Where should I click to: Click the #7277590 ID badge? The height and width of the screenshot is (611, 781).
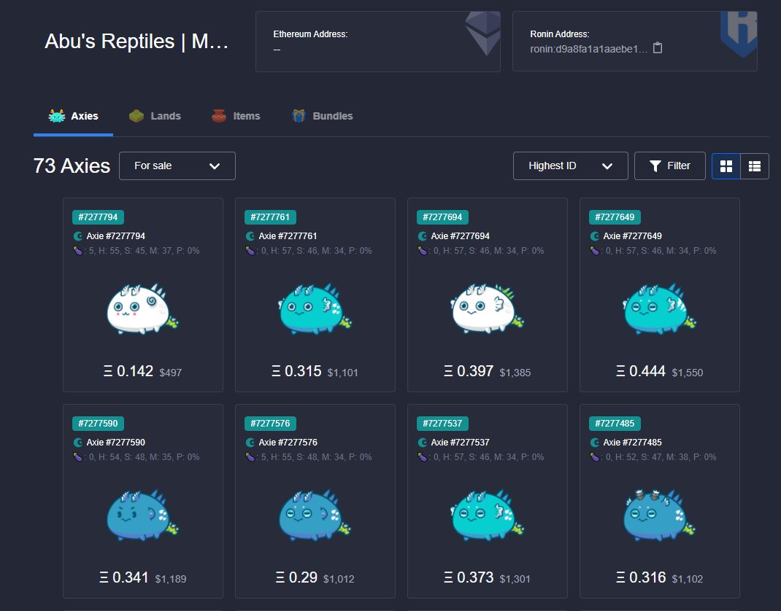click(98, 424)
